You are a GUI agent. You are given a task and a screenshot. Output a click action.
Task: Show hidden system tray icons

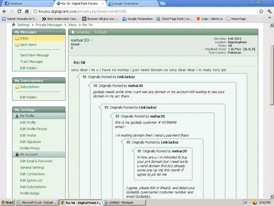pos(246,203)
